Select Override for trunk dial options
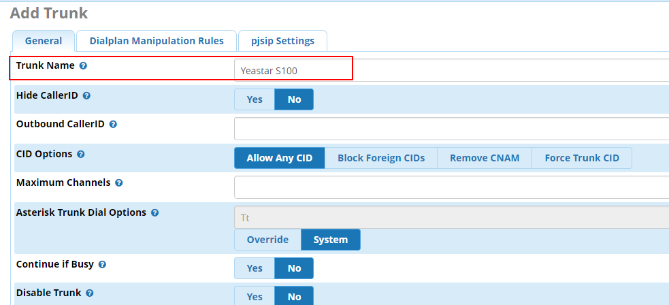 tap(267, 240)
